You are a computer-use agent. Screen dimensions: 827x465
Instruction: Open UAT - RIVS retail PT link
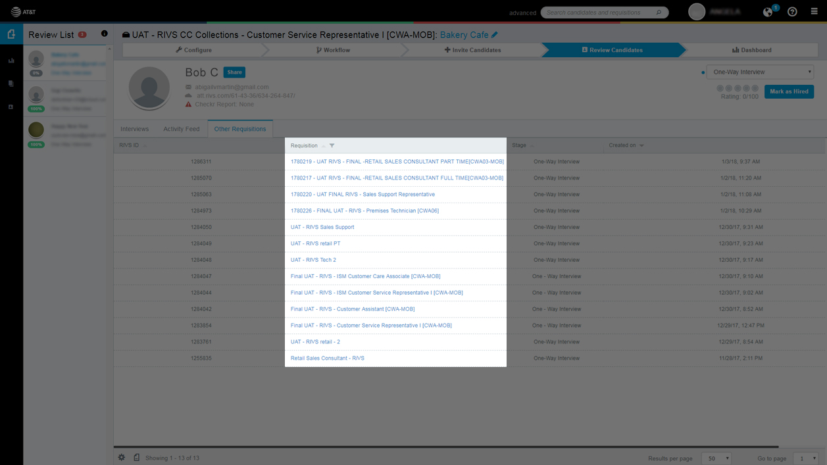click(x=316, y=244)
